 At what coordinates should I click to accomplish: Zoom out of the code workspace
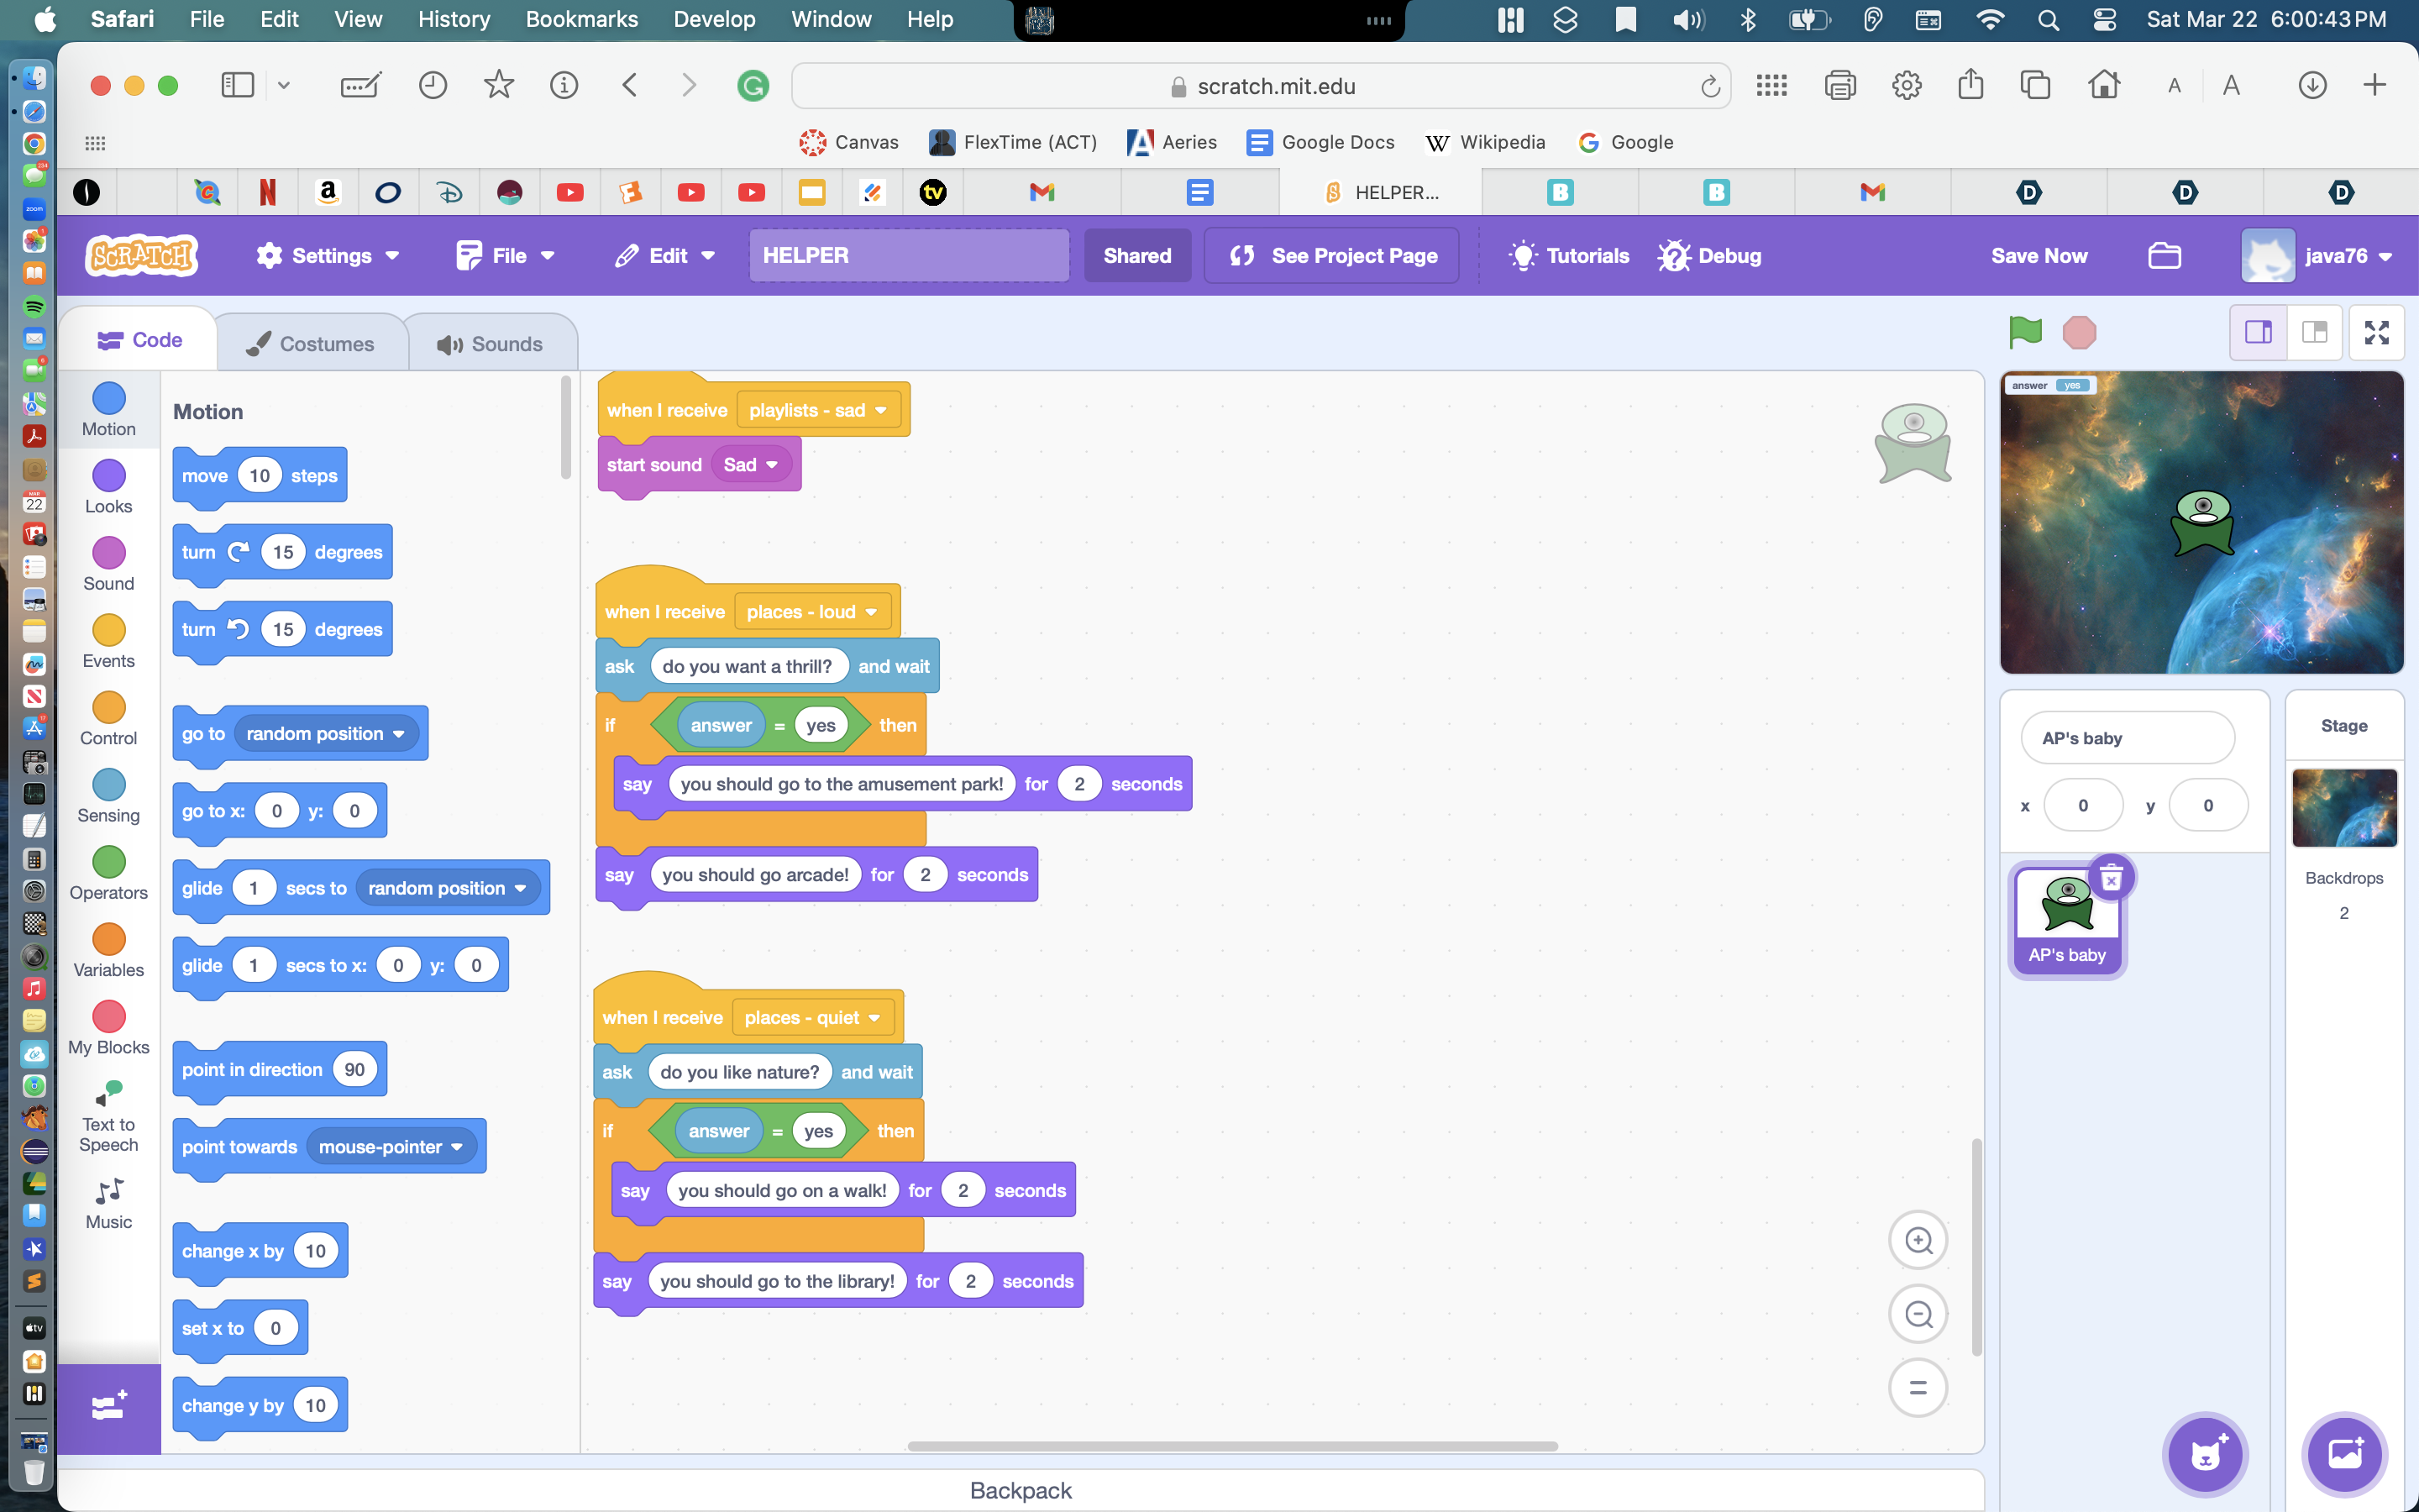[1918, 1314]
